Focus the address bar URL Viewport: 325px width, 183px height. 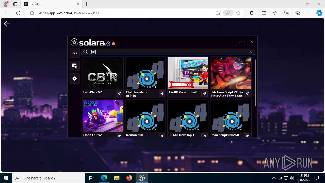pyautogui.click(x=68, y=13)
